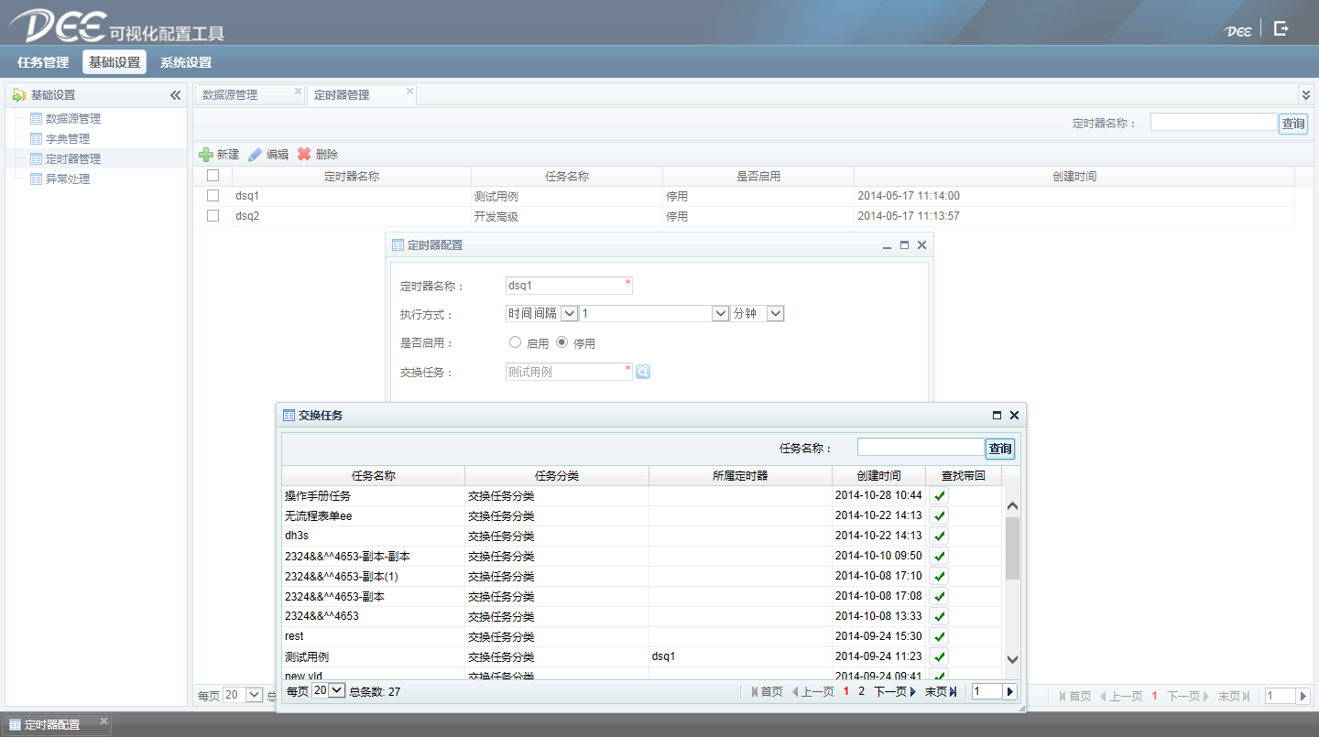Click the 任务名称 search input field
The height and width of the screenshot is (737, 1319).
click(x=920, y=448)
